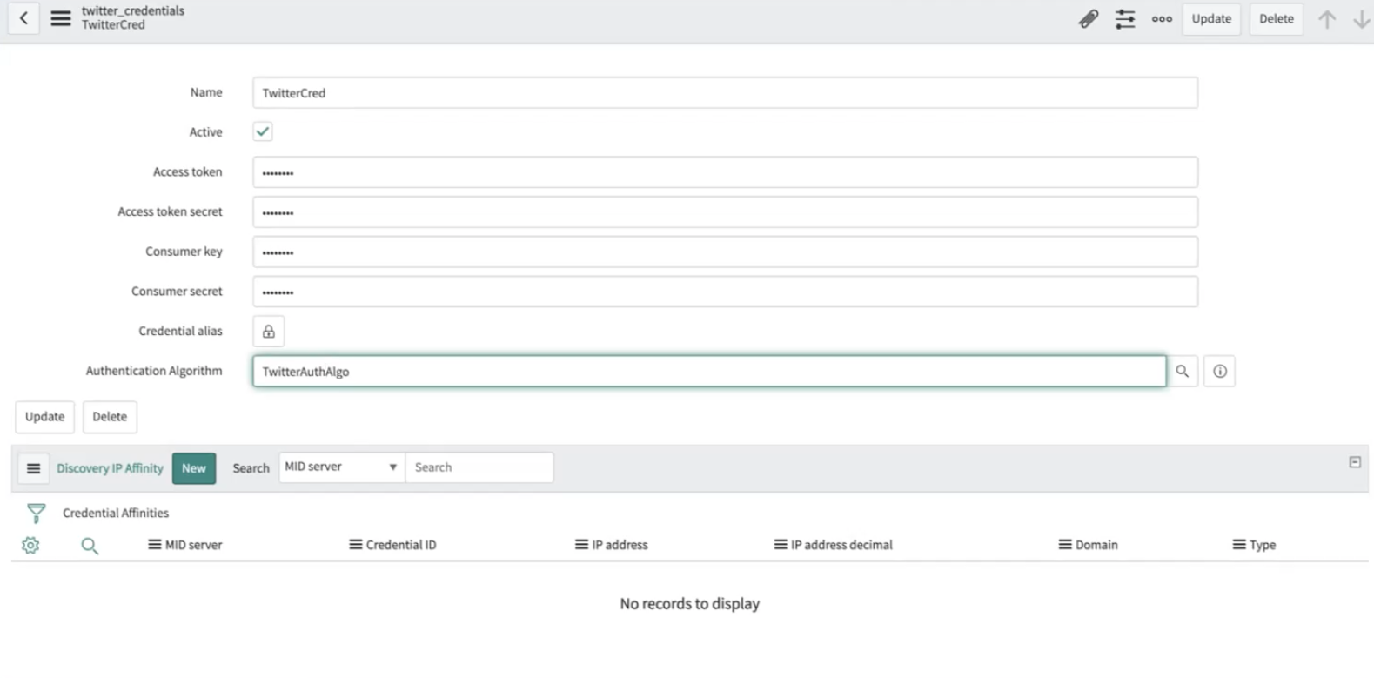Unlock the Credential alias lock icon
1374x678 pixels.
point(269,332)
